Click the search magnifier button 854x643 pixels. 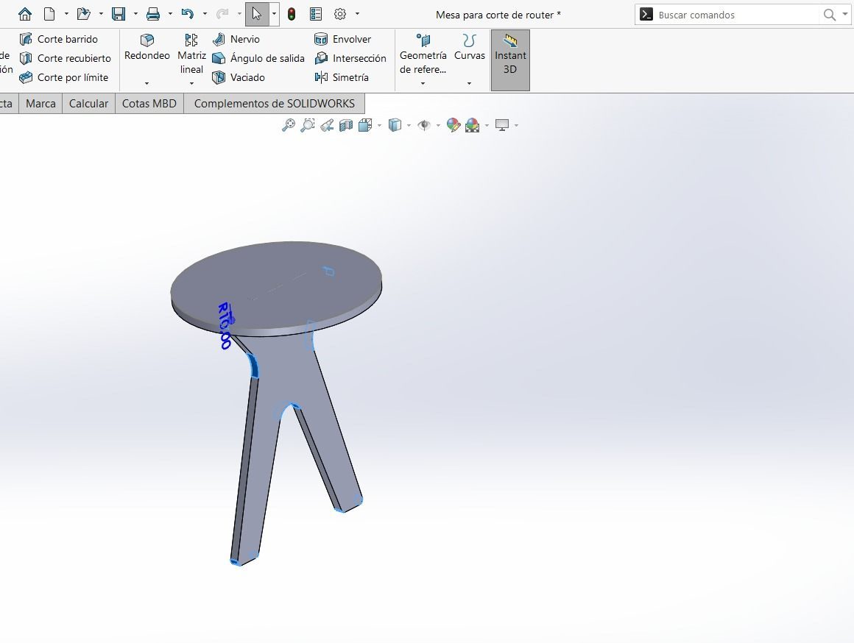(830, 15)
